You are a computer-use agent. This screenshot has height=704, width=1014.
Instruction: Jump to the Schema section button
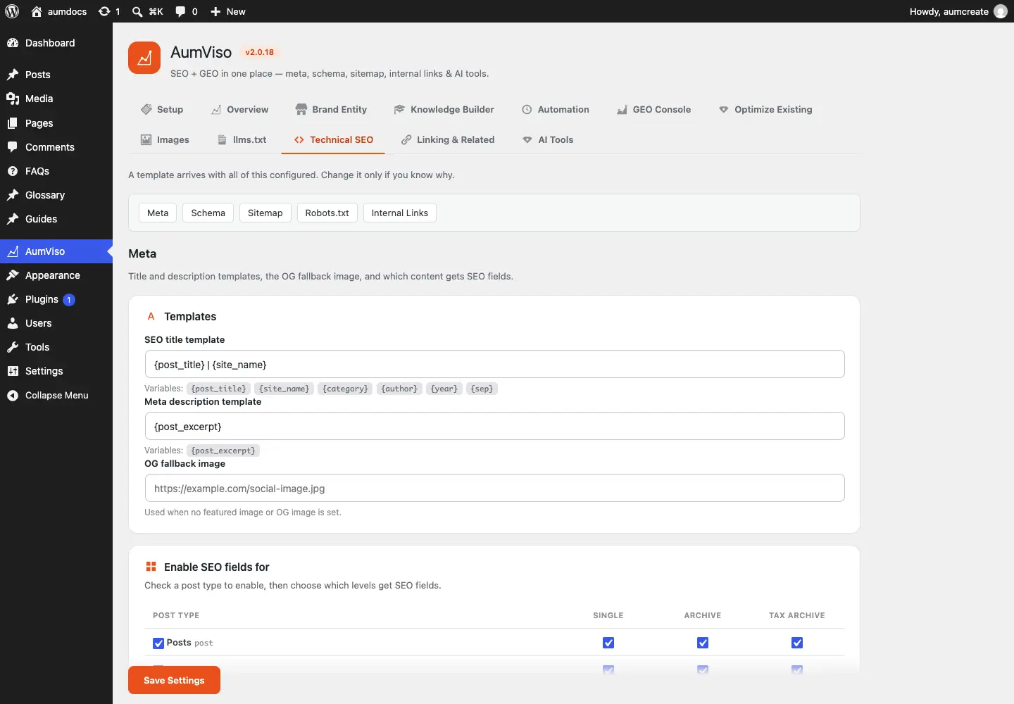[208, 213]
